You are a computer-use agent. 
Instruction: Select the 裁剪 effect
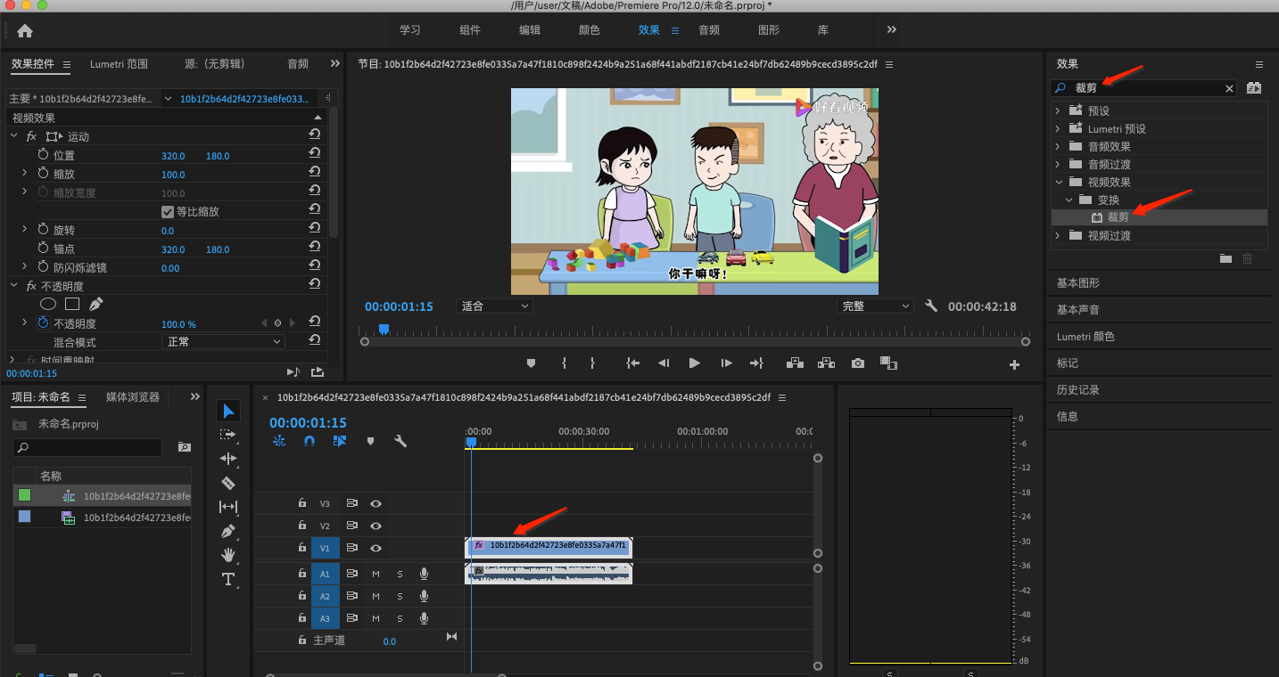[x=1118, y=217]
